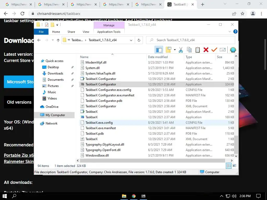Open the File tab

pos(41,32)
